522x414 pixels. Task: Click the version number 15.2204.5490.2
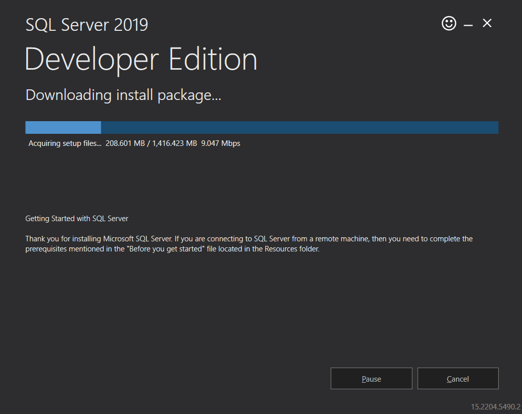pyautogui.click(x=495, y=406)
